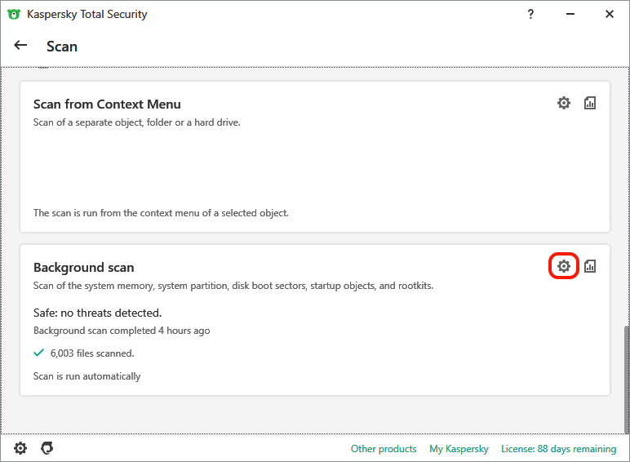Open application settings gear in the bottom bar

tap(20, 448)
